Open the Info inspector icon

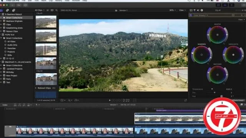pyautogui.click(x=202, y=10)
